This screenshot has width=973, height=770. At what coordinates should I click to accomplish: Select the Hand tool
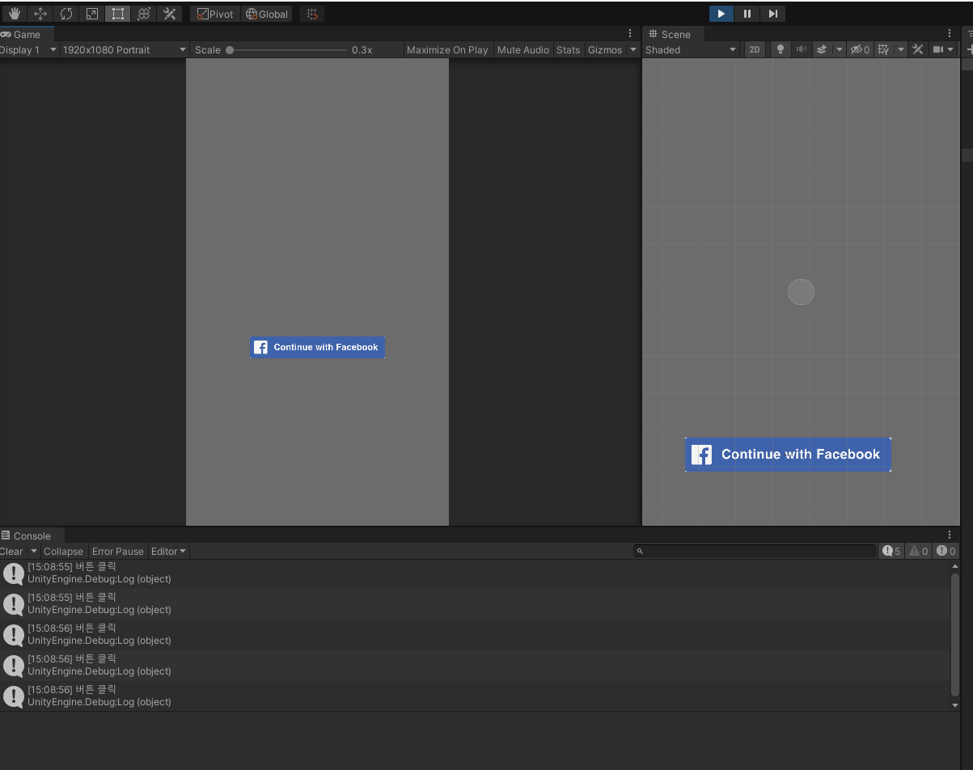point(15,14)
